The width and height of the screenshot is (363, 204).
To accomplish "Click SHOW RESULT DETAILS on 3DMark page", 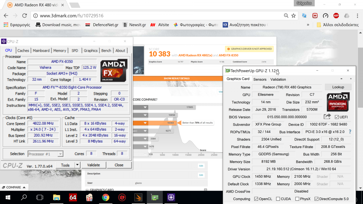I will coord(177,78).
